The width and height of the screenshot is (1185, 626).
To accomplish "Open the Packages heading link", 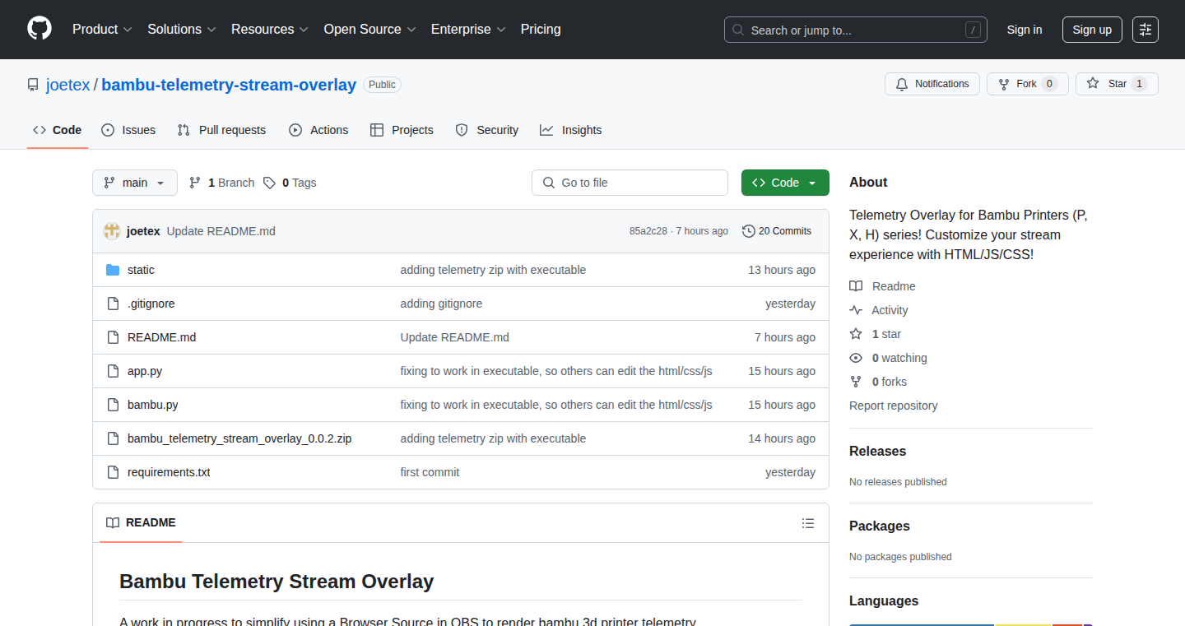I will 880,526.
